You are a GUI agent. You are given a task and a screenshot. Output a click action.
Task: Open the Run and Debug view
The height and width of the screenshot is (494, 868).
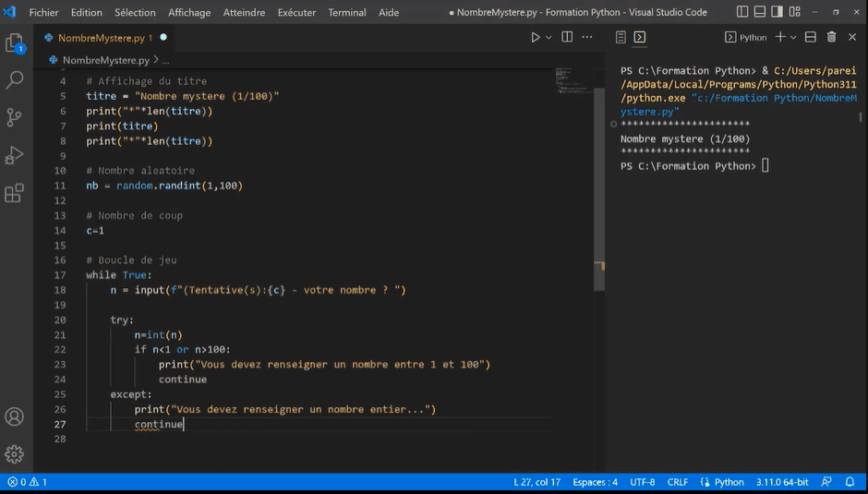15,156
